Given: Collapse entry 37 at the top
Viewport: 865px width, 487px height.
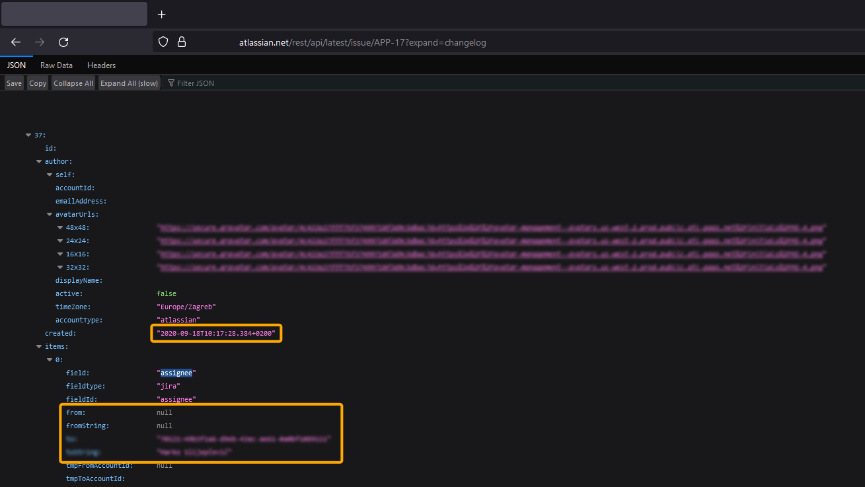Looking at the screenshot, I should pos(28,135).
